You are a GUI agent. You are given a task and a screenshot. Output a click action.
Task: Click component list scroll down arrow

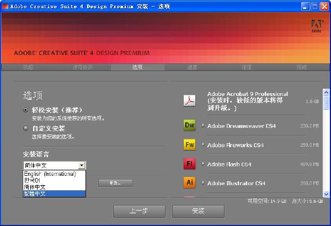point(326,194)
